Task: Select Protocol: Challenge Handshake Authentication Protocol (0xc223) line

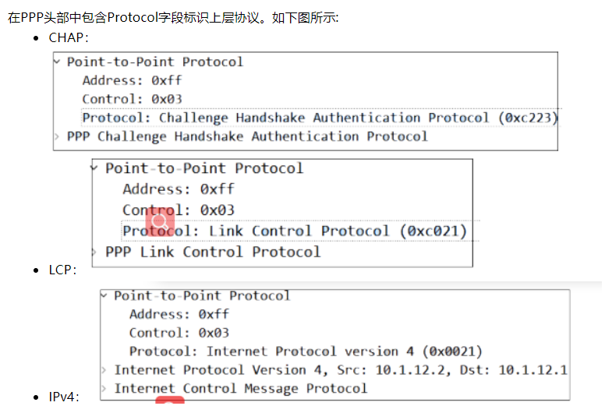Action: (320, 118)
